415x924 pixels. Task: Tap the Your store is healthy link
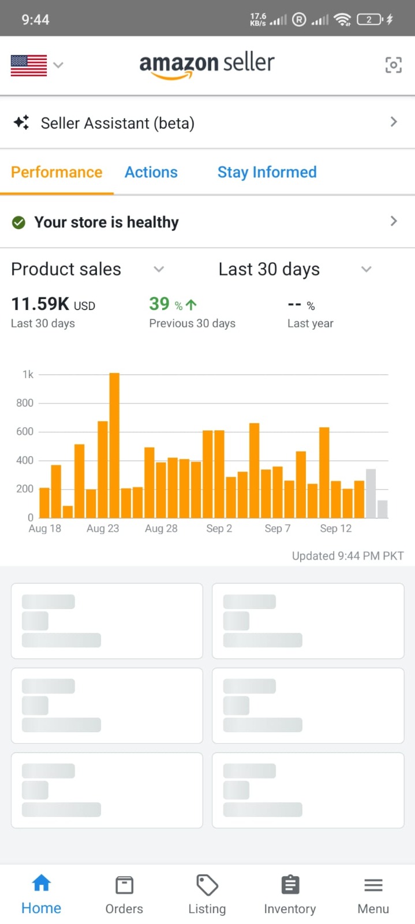point(106,222)
